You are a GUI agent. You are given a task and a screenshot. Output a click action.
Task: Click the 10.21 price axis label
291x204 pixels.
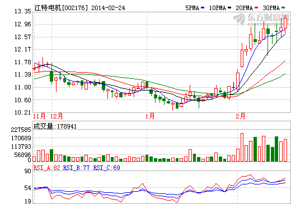pyautogui.click(x=23, y=112)
